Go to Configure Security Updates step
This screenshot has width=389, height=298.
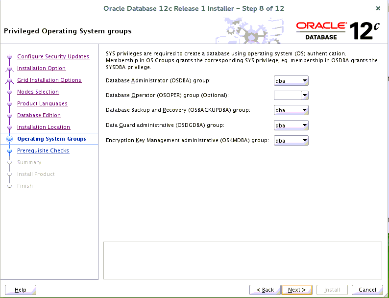53,56
